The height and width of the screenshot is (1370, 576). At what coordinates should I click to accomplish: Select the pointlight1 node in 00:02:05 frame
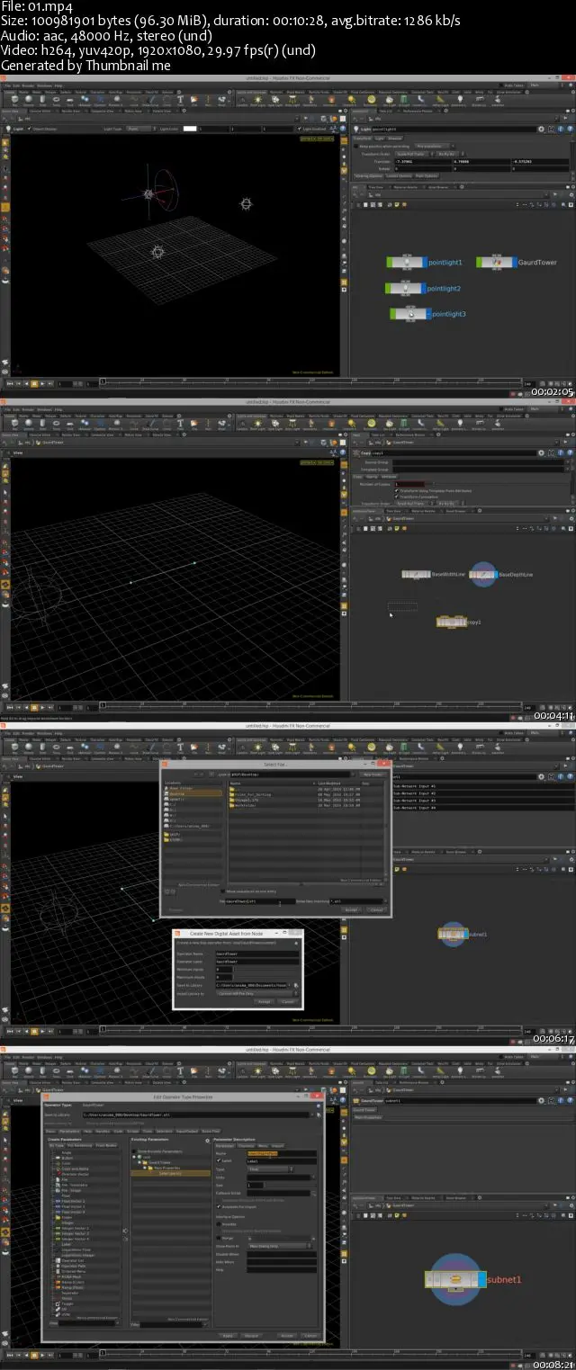407,263
